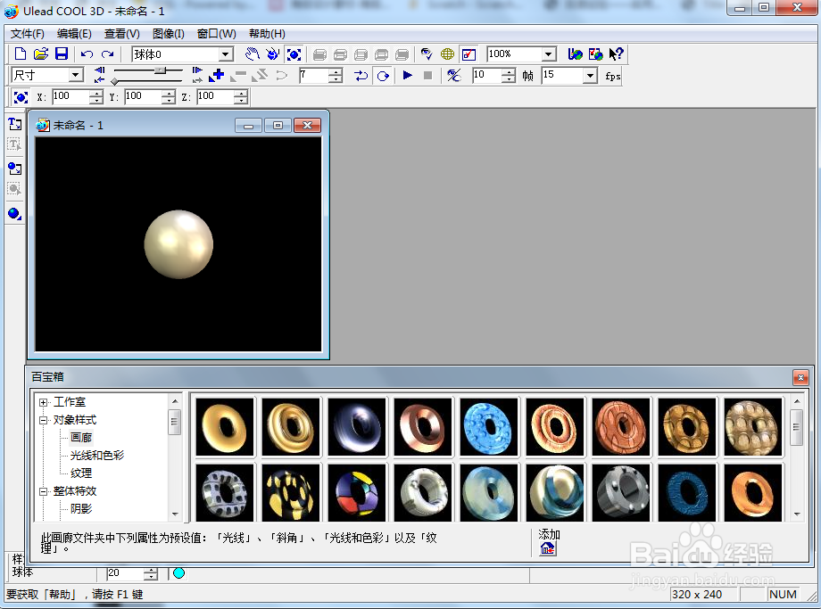
Task: Click the New document icon
Action: click(x=21, y=53)
